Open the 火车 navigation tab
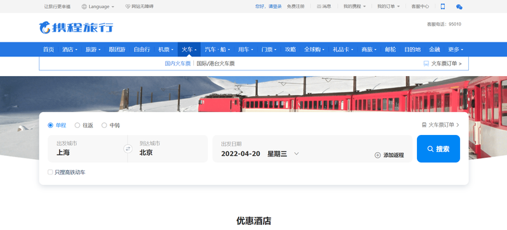507x230 pixels. [x=189, y=49]
